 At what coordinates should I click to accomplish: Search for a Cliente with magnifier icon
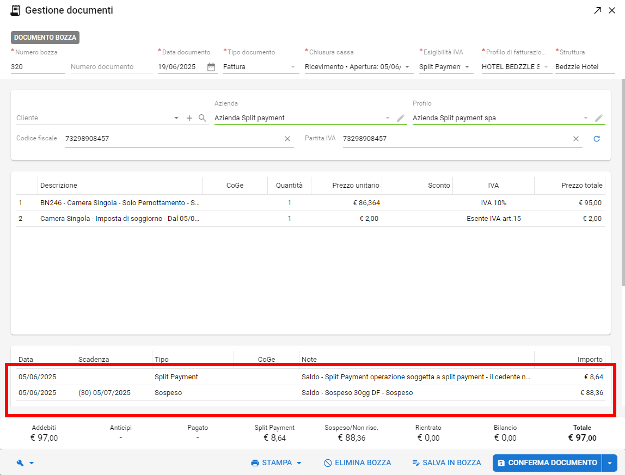click(x=203, y=118)
